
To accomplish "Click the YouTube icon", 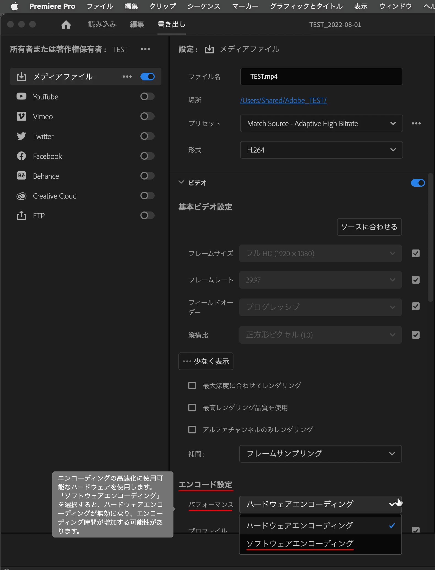I will [x=21, y=96].
